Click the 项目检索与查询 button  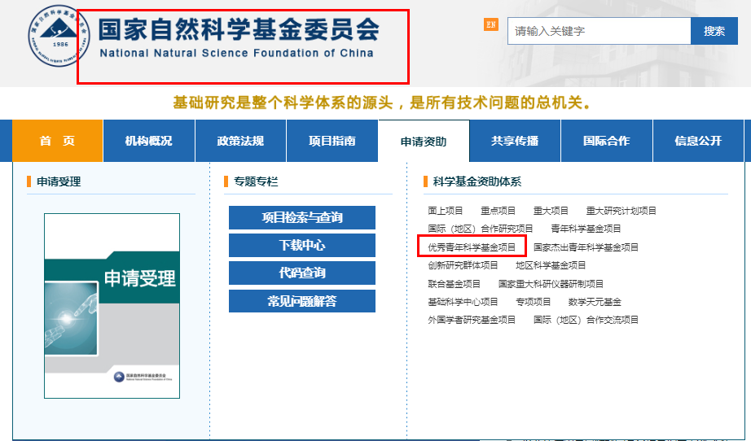tap(302, 217)
